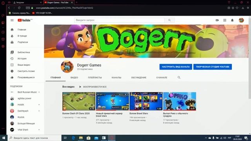Open the notifications bell

point(232,20)
